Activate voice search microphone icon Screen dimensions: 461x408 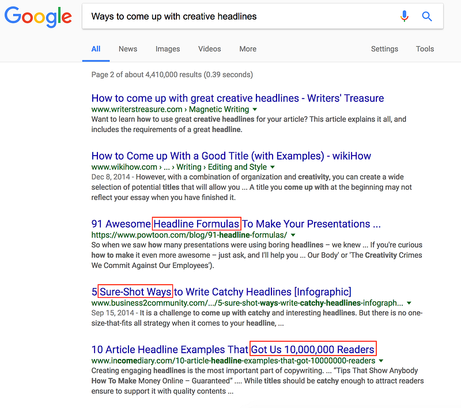[x=405, y=16]
